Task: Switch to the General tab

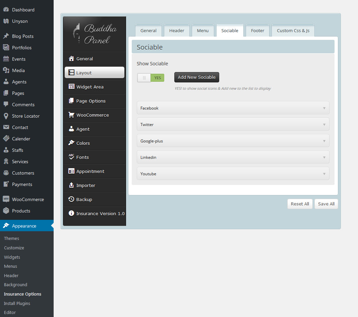Action: pos(148,30)
